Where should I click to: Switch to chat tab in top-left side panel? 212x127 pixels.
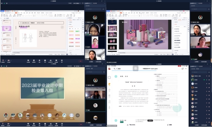point(95,3)
